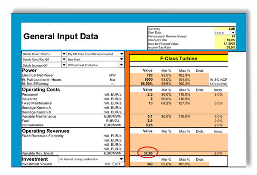Click the Personnel cost value 2,5

[x=150, y=94]
